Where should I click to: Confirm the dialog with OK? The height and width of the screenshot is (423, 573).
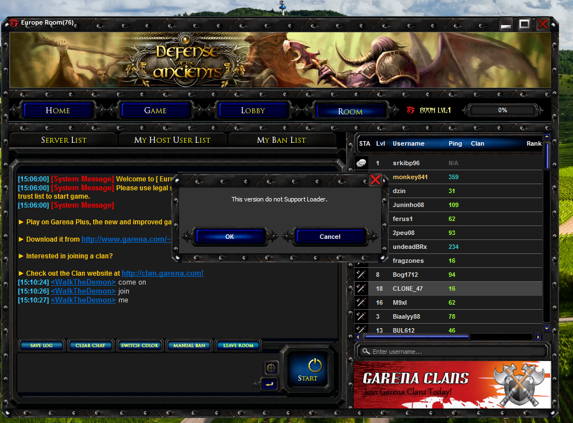229,237
